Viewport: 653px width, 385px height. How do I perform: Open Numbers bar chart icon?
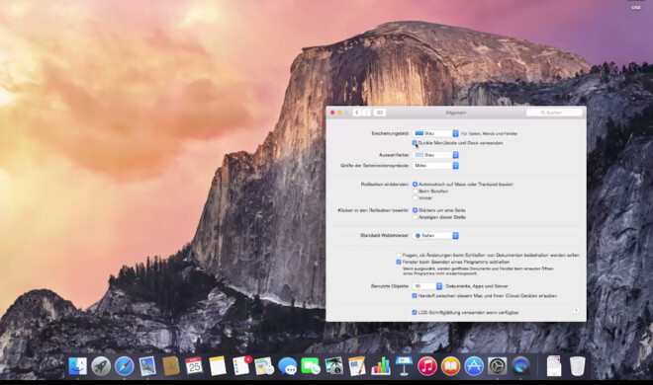coord(381,366)
